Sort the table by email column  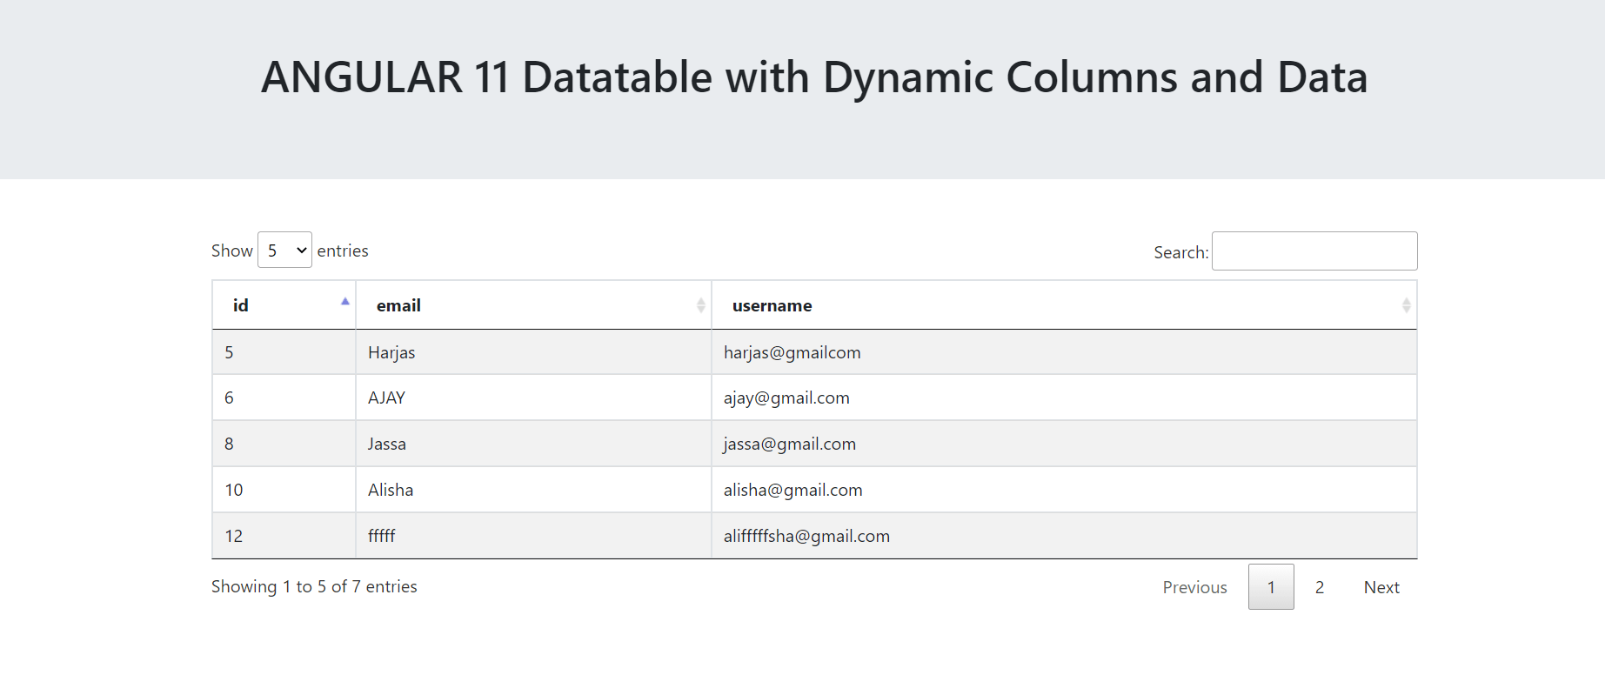pyautogui.click(x=533, y=305)
